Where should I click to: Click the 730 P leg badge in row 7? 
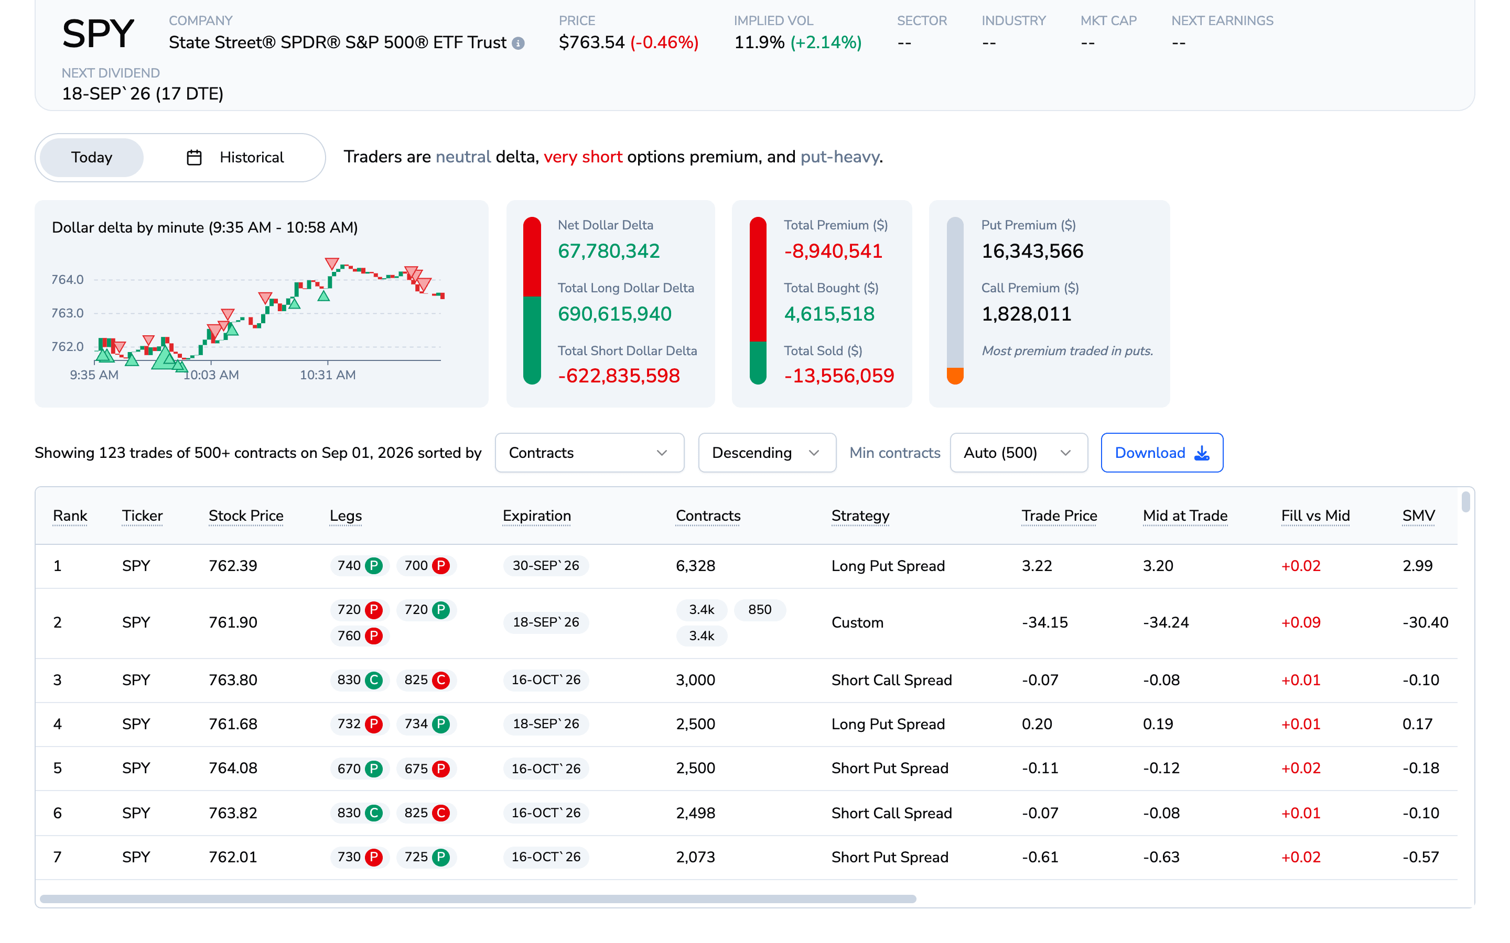tap(359, 857)
